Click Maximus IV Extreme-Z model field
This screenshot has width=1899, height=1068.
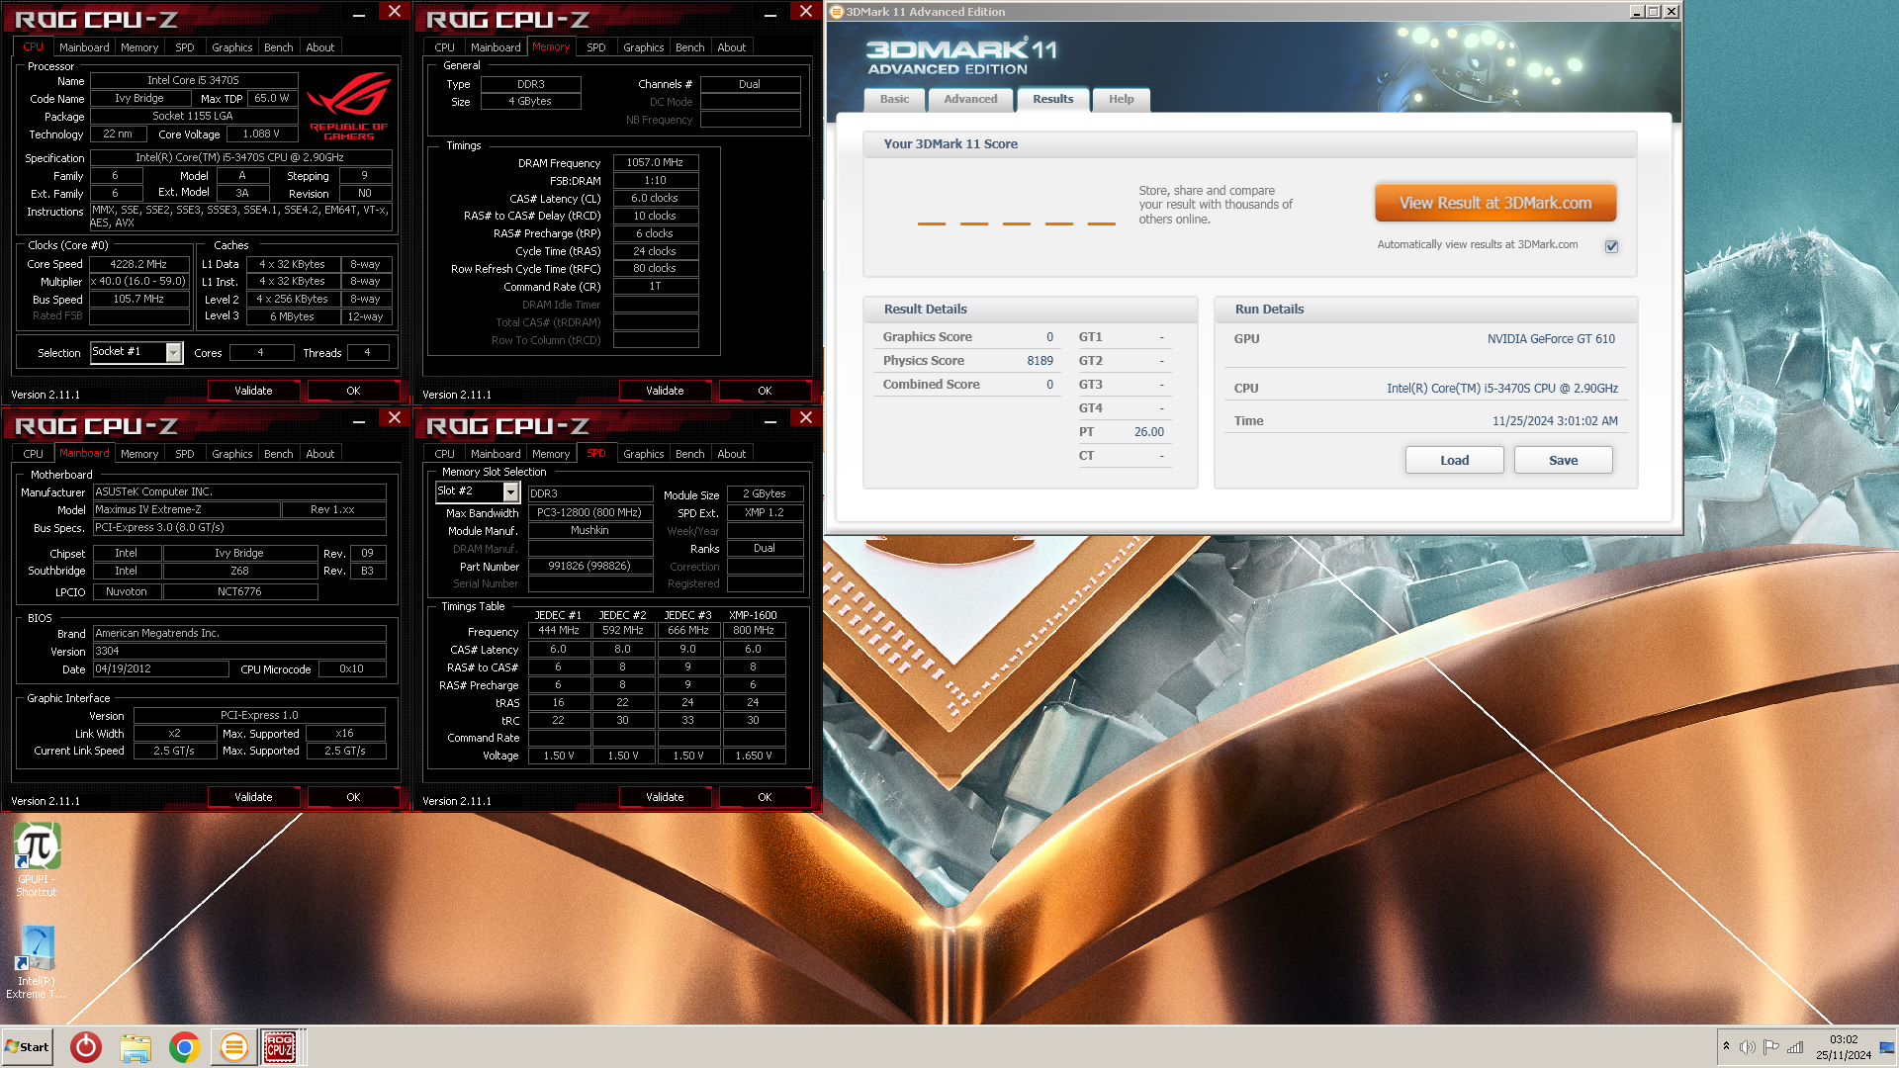186,509
